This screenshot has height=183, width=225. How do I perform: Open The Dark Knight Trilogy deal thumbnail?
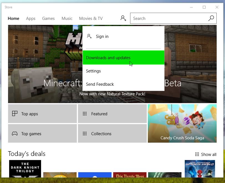[25, 169]
